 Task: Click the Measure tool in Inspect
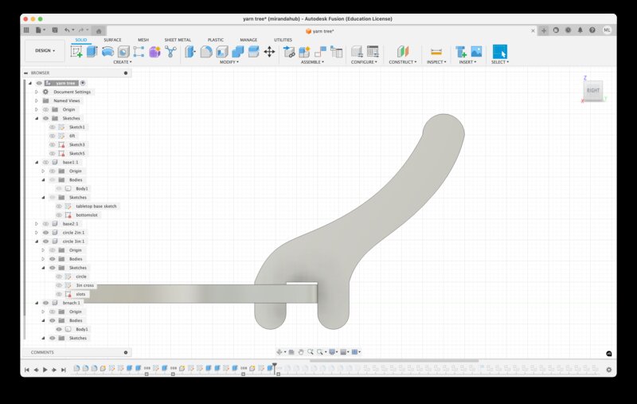click(x=436, y=51)
